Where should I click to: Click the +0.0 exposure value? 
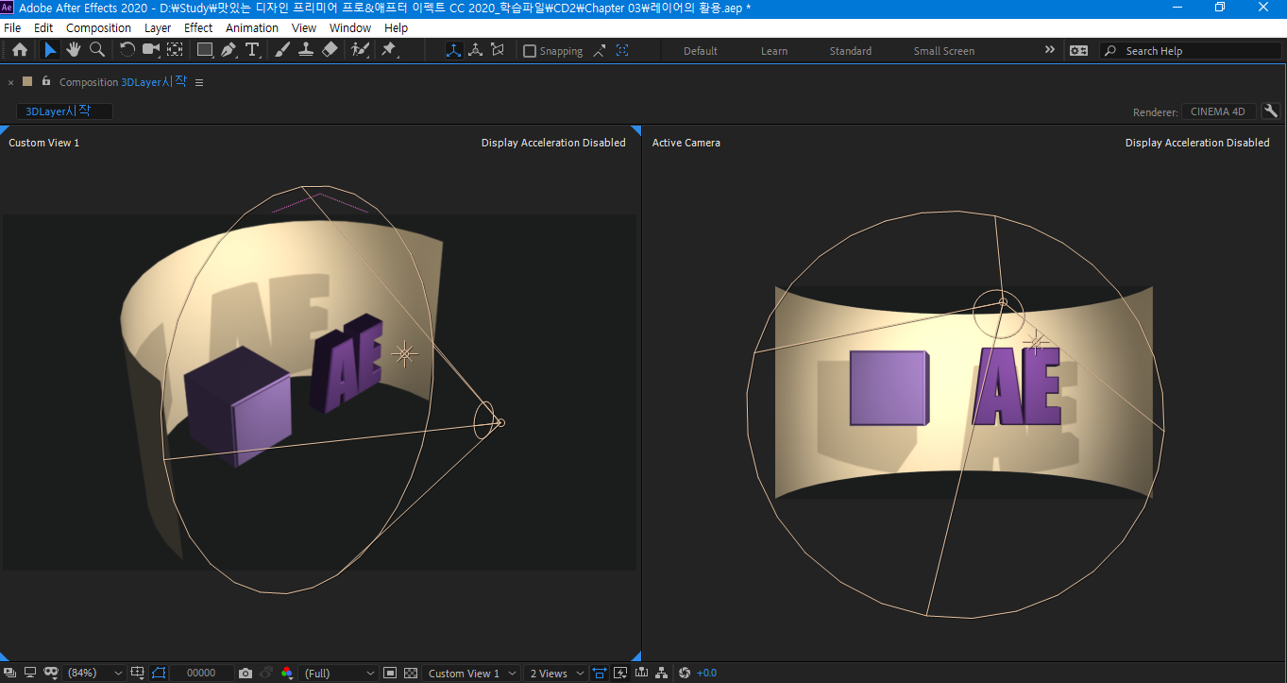click(x=706, y=674)
